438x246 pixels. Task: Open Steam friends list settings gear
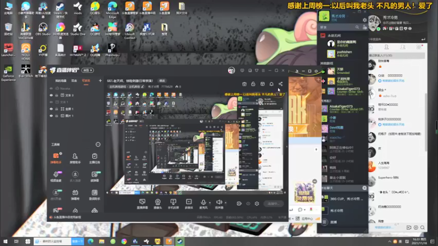[365, 20]
